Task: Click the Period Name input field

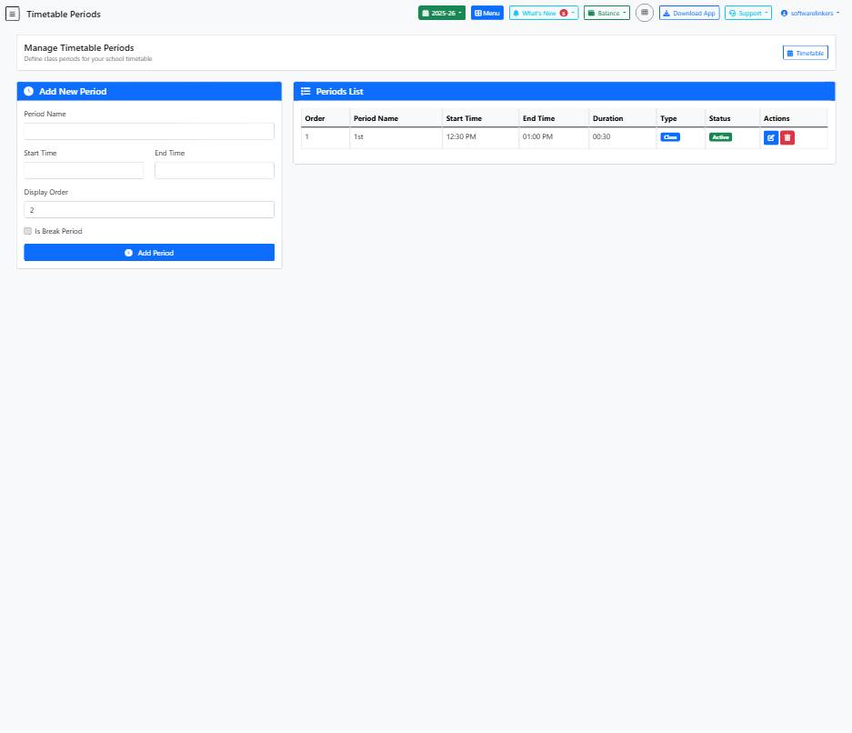Action: point(149,131)
